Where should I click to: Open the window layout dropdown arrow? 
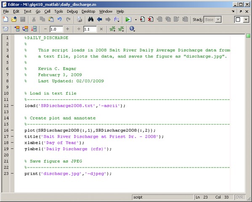246,20
